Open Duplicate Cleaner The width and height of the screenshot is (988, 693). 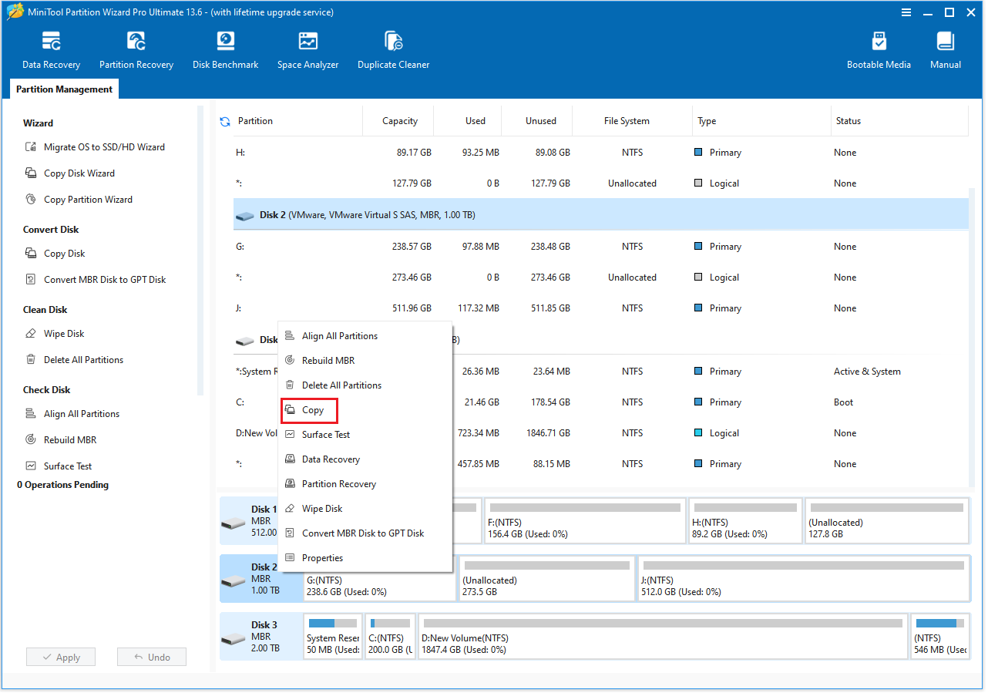click(x=394, y=51)
